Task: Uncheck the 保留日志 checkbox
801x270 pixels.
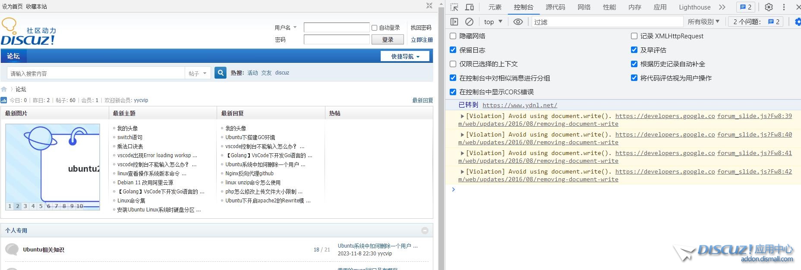Action: pyautogui.click(x=453, y=50)
